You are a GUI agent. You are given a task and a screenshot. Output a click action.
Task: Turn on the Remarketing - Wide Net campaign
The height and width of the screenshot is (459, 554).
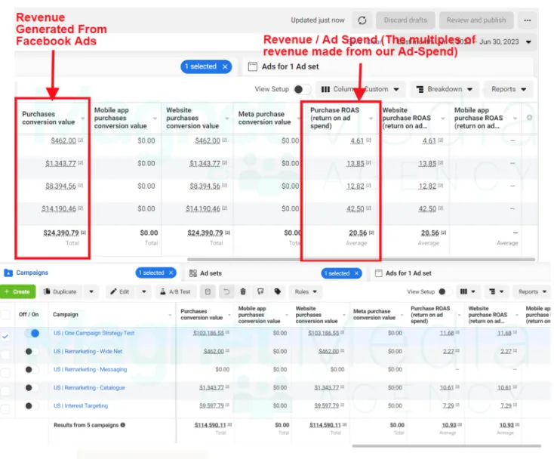pos(32,351)
